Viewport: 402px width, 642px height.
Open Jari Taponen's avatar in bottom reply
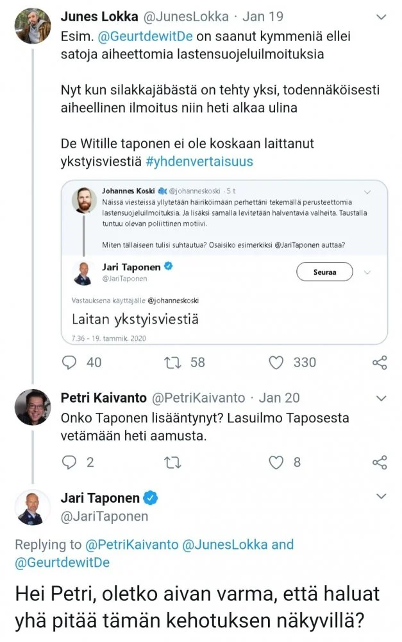[32, 507]
